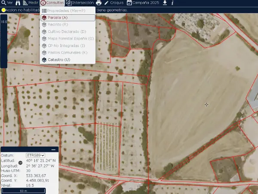The image size is (258, 194).
Task: Select Catastro (U) query option
Action: (x=59, y=59)
